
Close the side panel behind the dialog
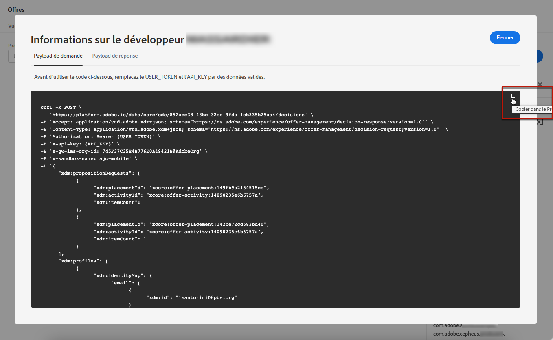click(540, 84)
